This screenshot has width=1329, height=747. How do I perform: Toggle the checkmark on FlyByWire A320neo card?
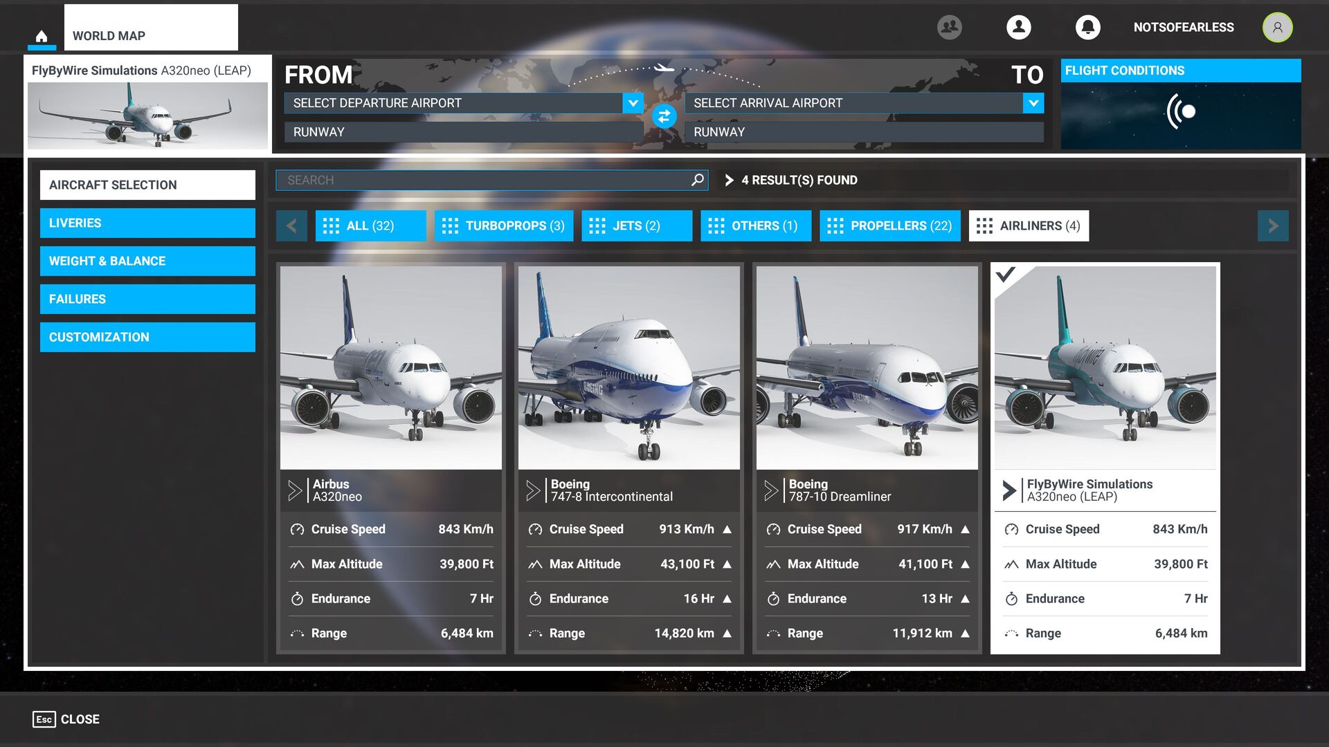1005,275
